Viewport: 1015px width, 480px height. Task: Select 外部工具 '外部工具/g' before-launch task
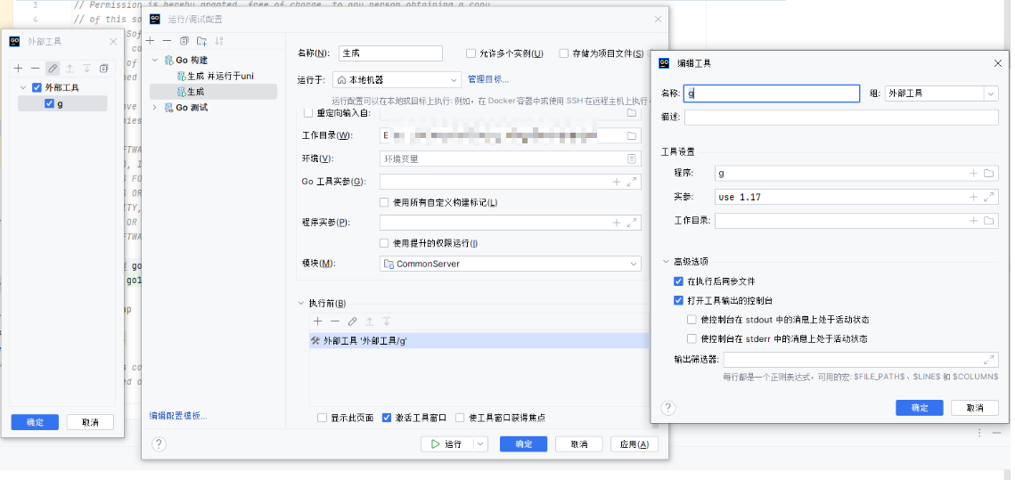[x=365, y=341]
